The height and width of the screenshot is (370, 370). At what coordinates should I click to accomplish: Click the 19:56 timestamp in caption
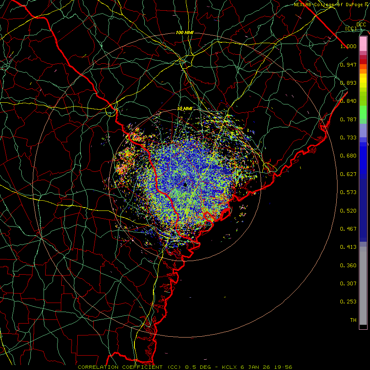click(283, 367)
